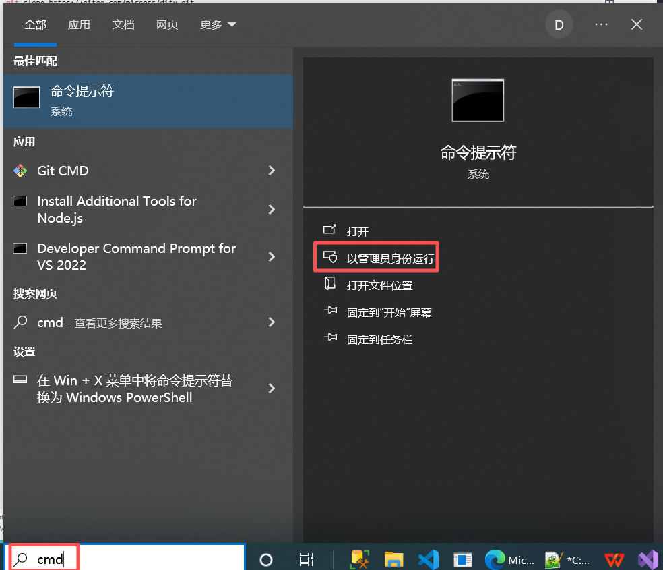Click the 命令提示符 title in the preview pane
663x570 pixels.
[478, 152]
